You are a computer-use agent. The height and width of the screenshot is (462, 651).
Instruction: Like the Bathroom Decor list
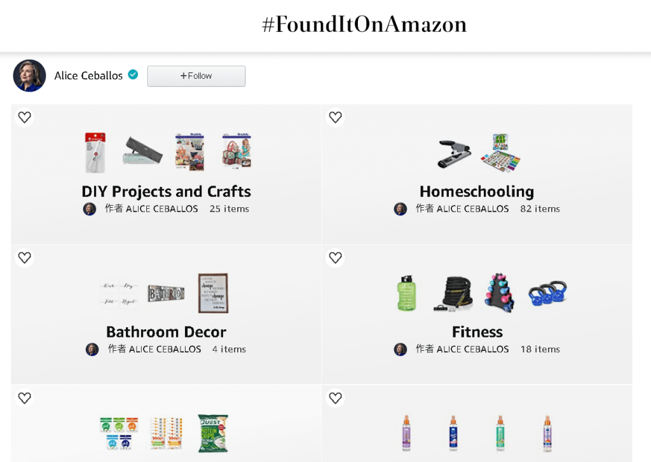(x=24, y=257)
